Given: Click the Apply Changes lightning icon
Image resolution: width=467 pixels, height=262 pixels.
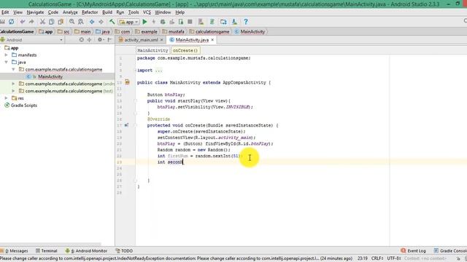Looking at the screenshot, I should point(154,22).
